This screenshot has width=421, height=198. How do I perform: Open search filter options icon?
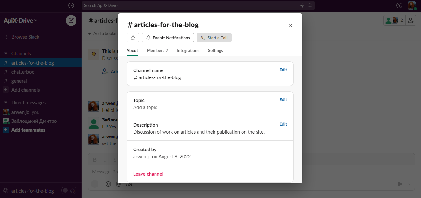pyautogui.click(x=302, y=5)
